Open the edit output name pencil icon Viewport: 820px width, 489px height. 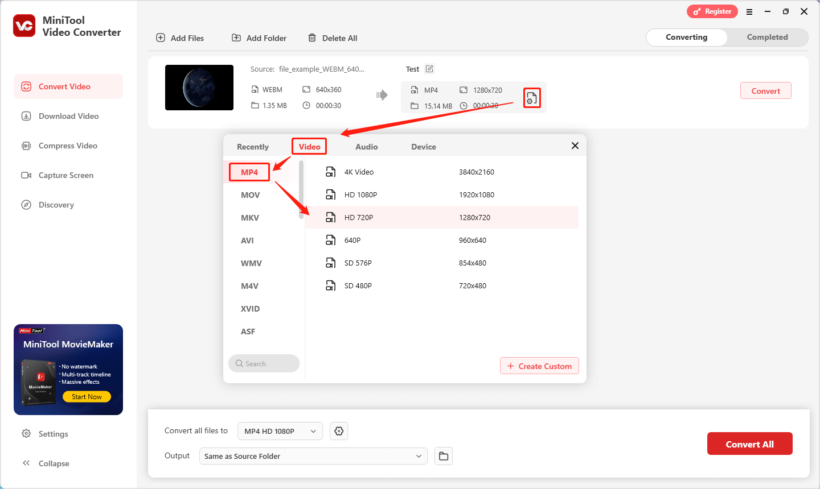coord(429,69)
